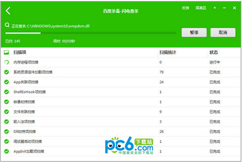Click the green check beside App关联项扫描

6,82
